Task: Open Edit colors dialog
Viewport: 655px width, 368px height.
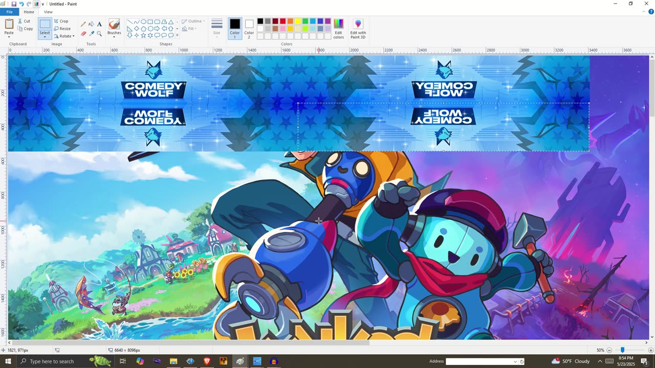Action: click(339, 29)
